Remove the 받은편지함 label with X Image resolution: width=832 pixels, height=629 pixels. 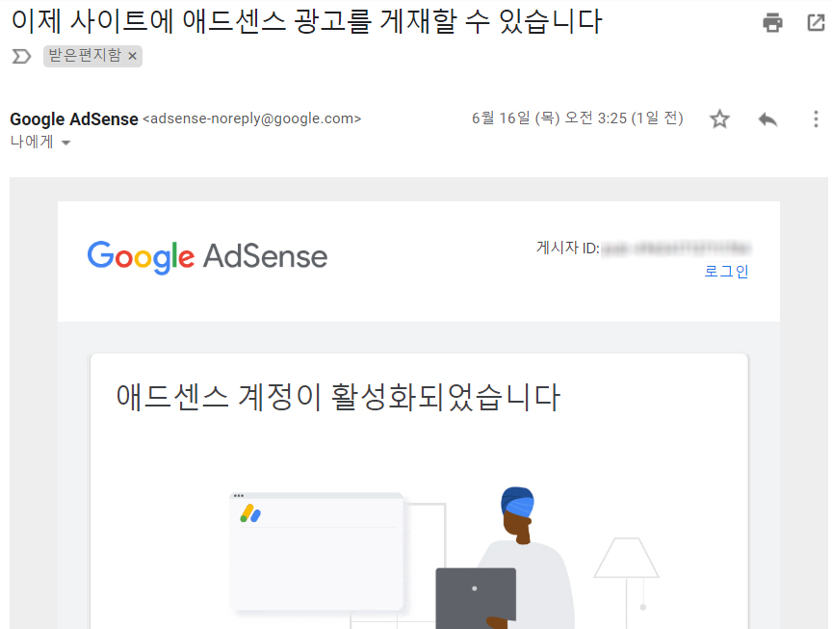(133, 56)
